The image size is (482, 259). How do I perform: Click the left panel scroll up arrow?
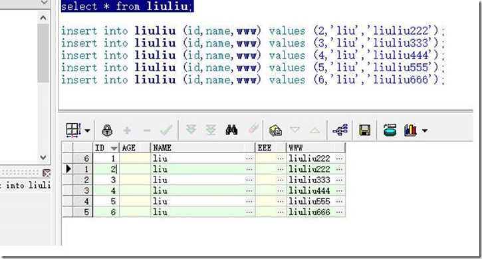(x=43, y=17)
